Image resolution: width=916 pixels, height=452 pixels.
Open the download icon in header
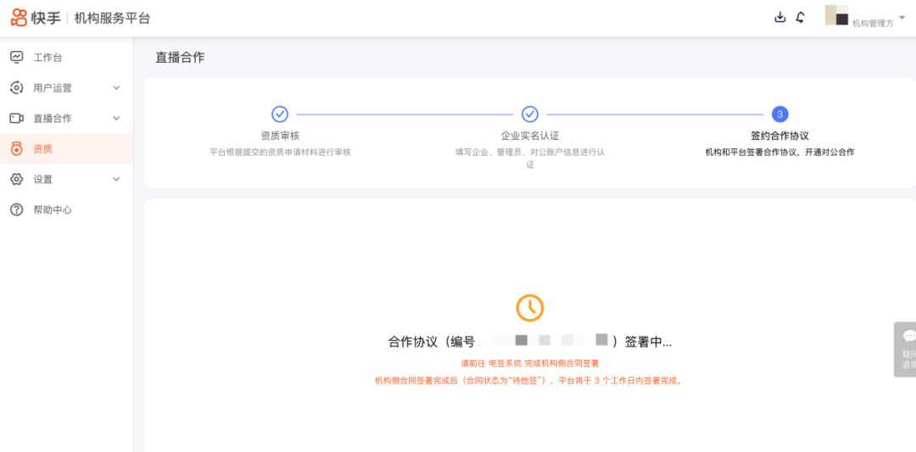(780, 18)
